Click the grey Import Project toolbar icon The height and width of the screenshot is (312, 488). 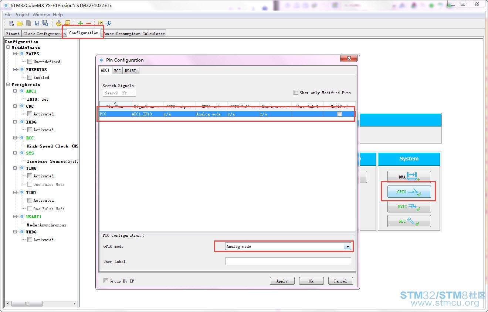click(28, 23)
